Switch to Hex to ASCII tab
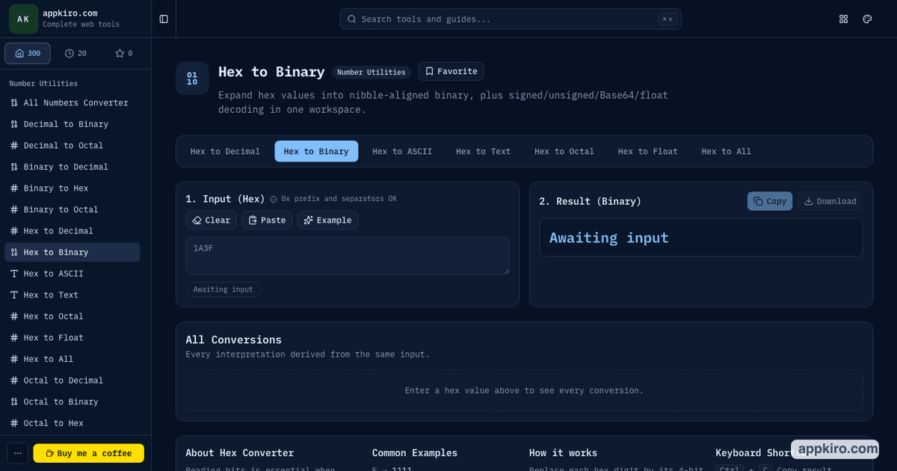 click(402, 151)
